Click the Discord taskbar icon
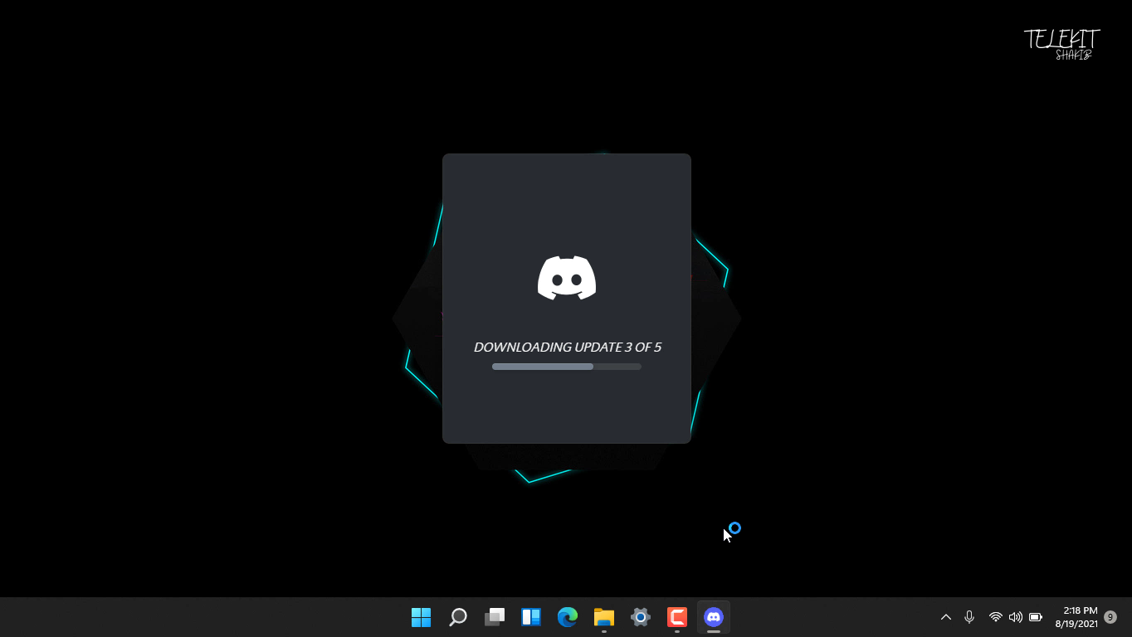 pos(714,617)
